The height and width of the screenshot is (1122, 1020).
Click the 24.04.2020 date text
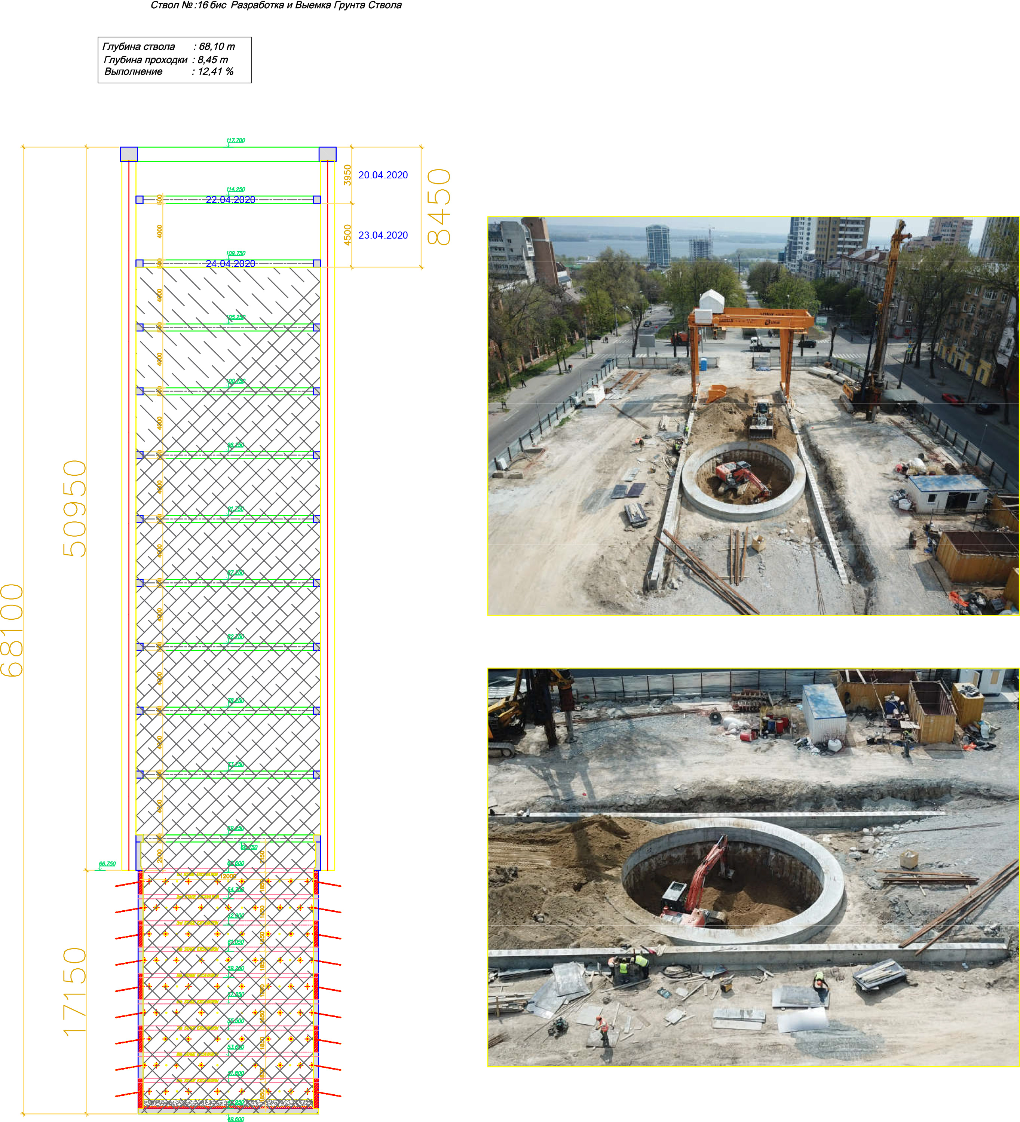(230, 263)
